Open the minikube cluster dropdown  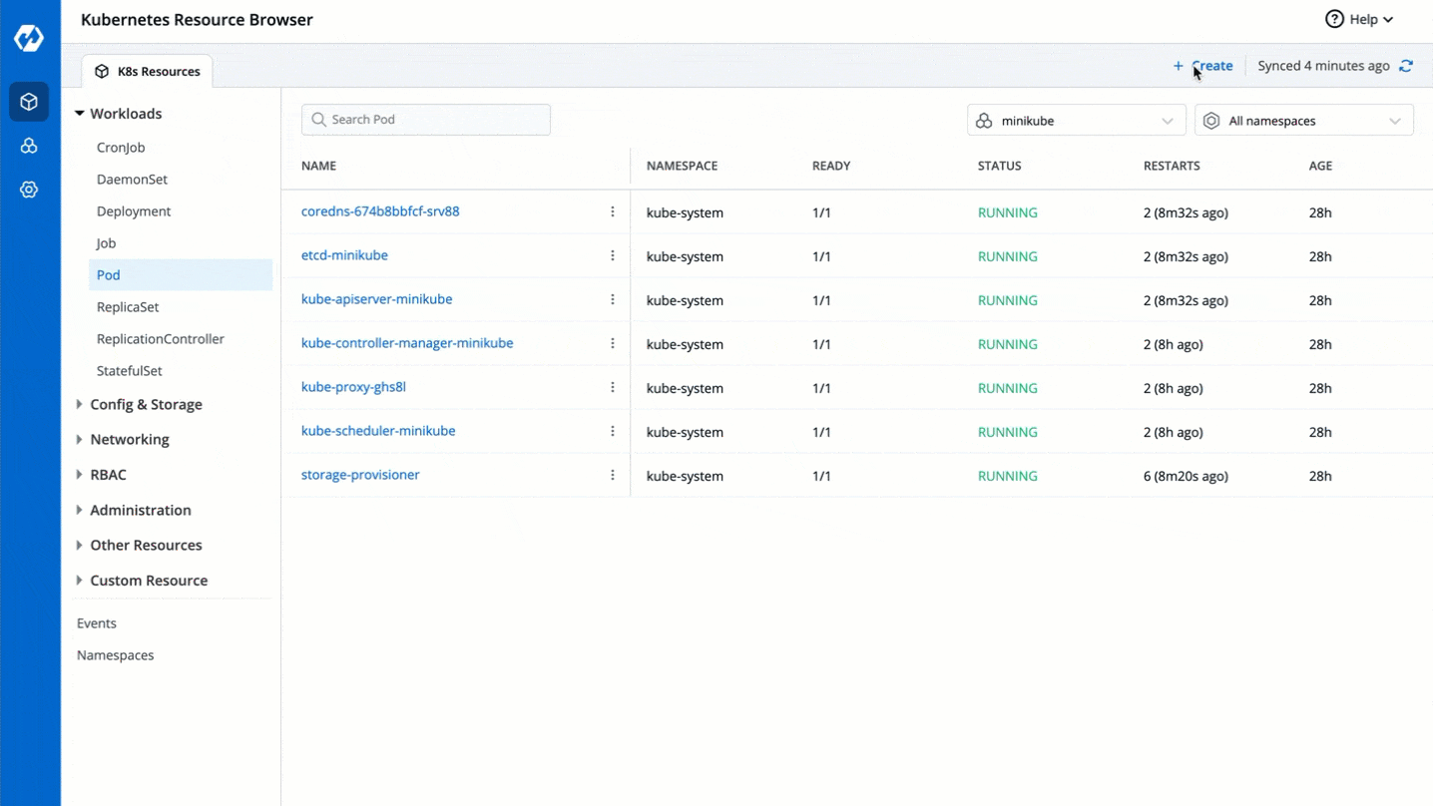tap(1076, 121)
